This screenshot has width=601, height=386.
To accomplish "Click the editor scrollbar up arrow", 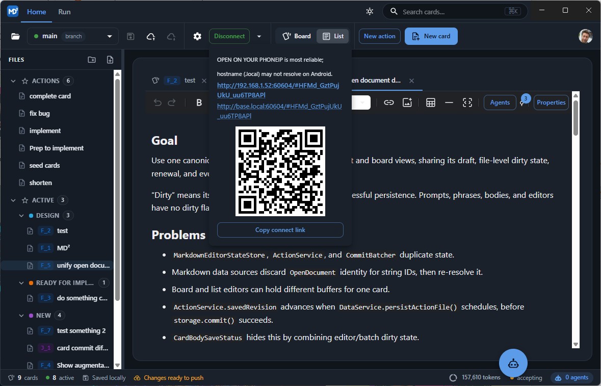I will [x=576, y=95].
